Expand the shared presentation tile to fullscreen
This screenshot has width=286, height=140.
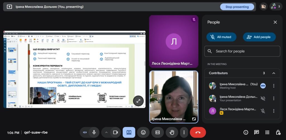click(138, 101)
